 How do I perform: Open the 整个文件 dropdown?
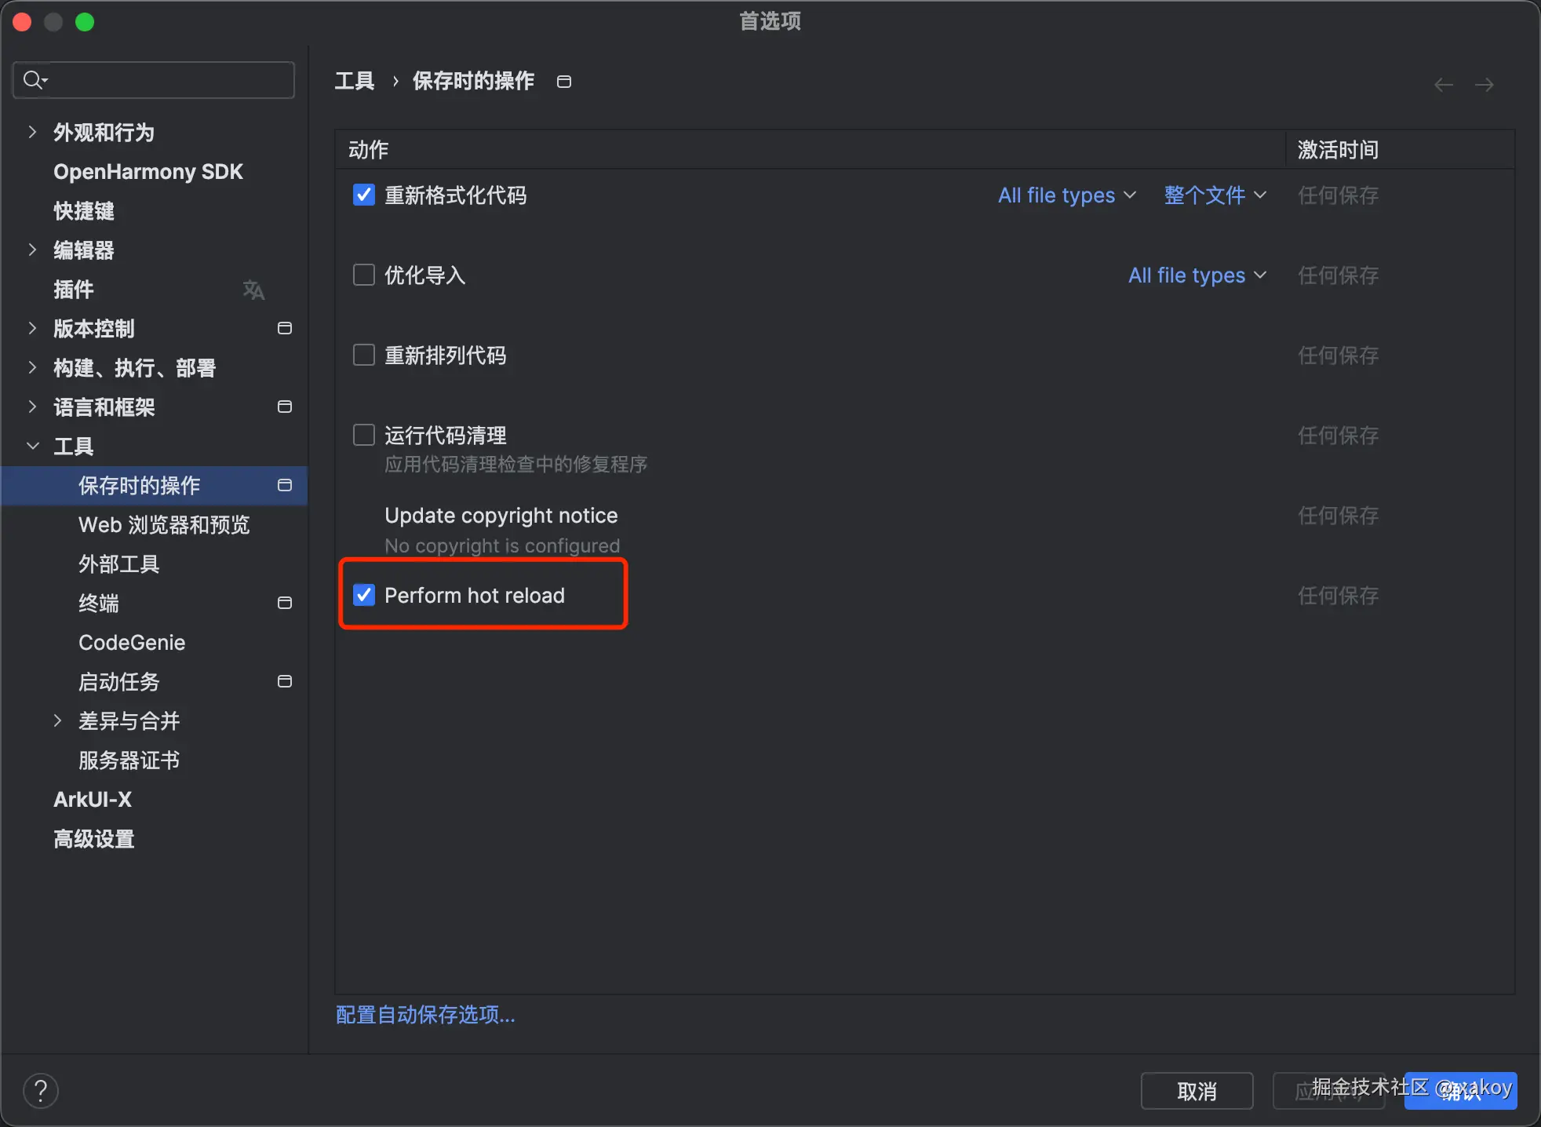(1215, 195)
